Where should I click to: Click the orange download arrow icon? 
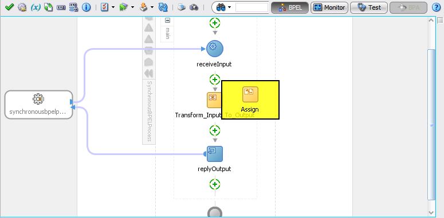(144, 7)
